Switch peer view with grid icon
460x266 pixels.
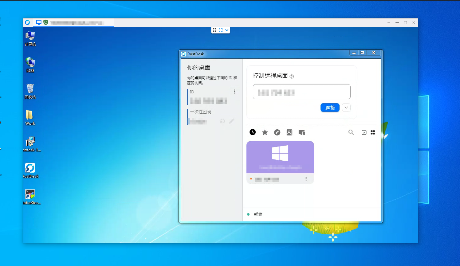pos(373,132)
